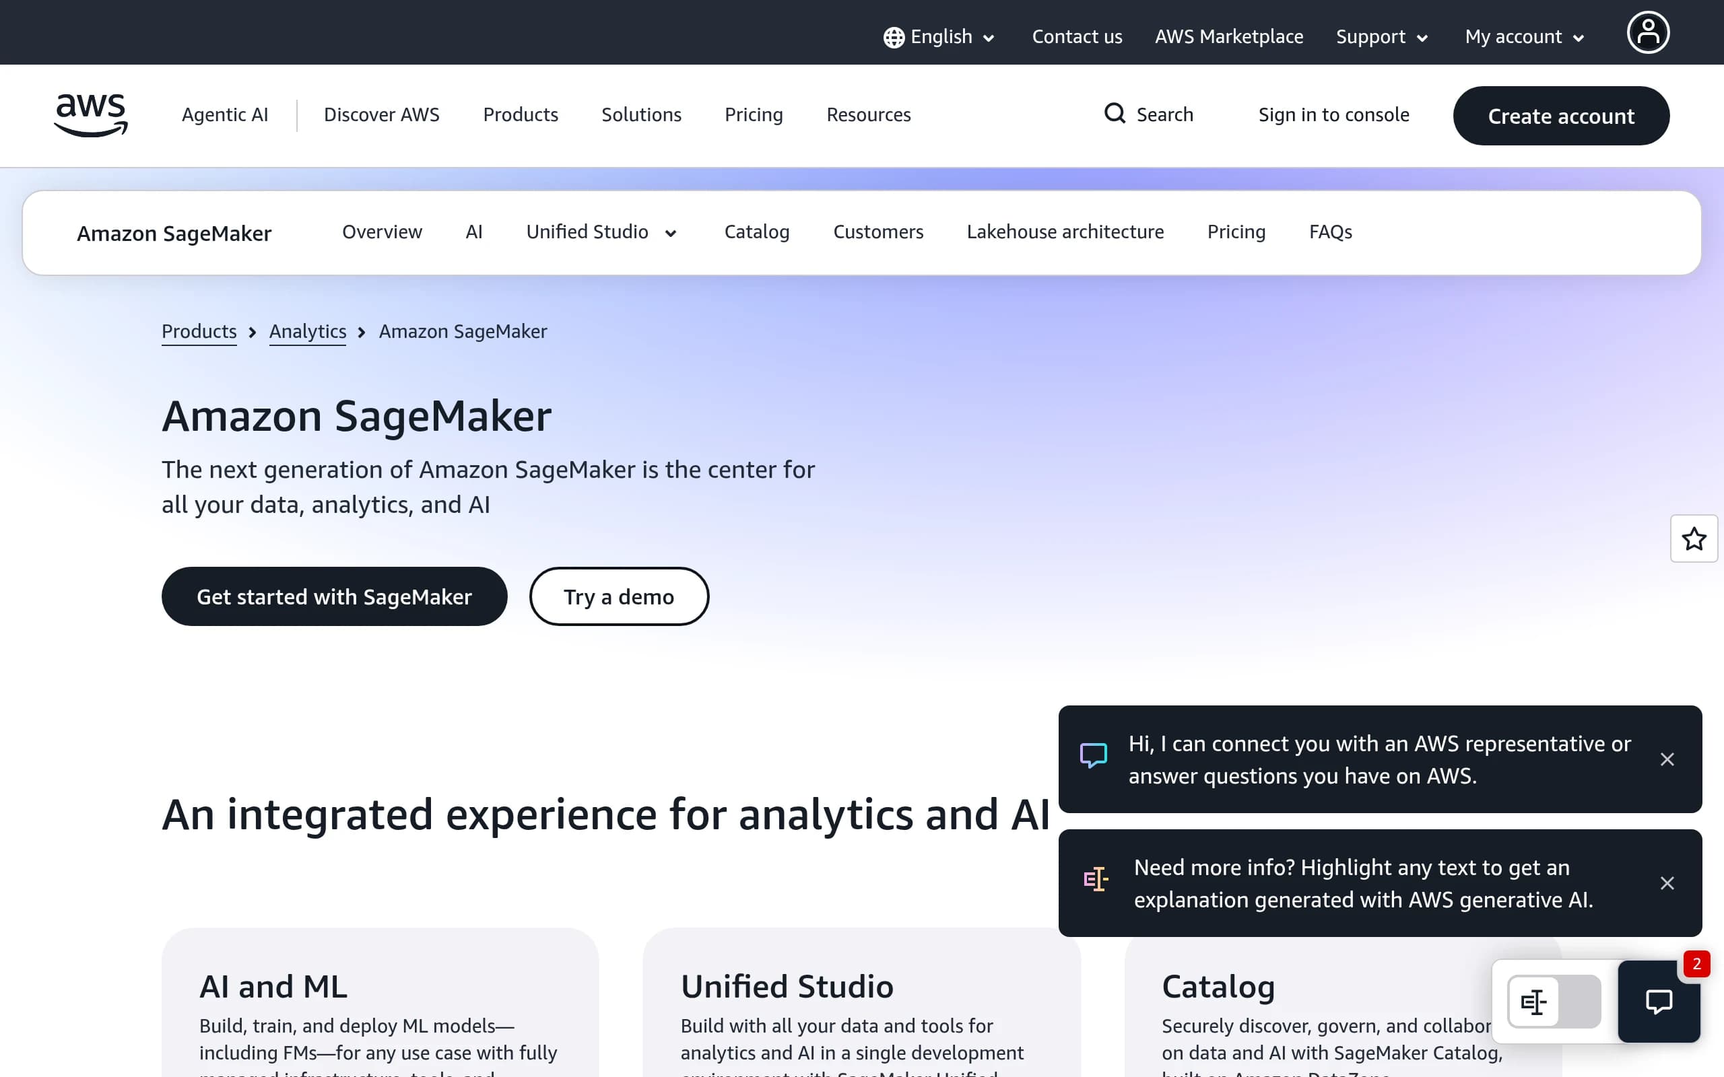The height and width of the screenshot is (1077, 1724).
Task: Select the Customers tab
Action: [878, 232]
